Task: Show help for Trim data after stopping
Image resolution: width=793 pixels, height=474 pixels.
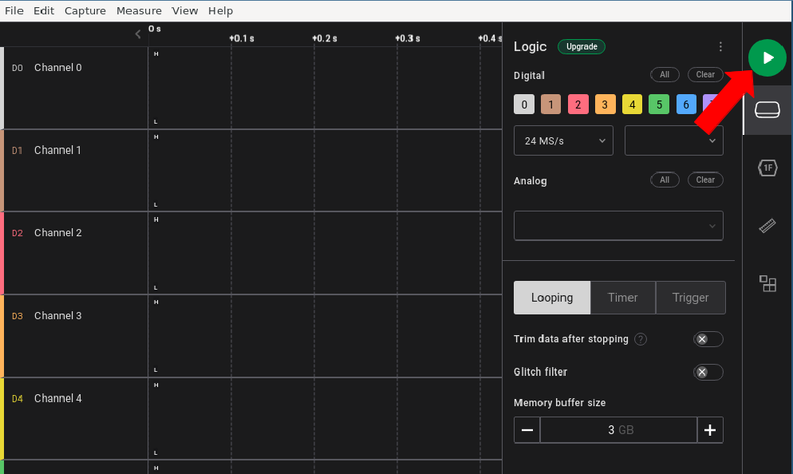Action: tap(640, 339)
